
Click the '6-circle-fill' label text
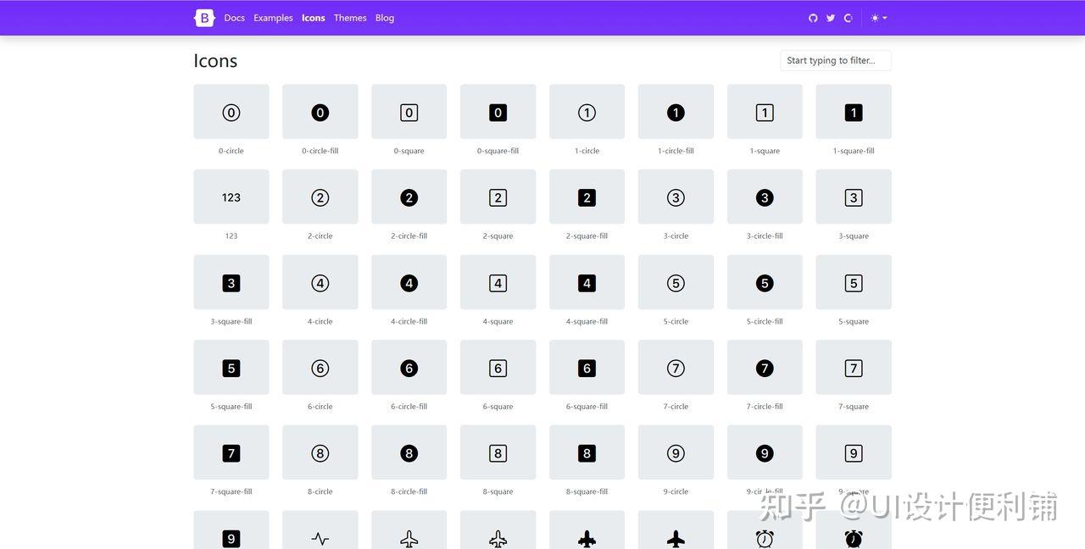pyautogui.click(x=409, y=407)
